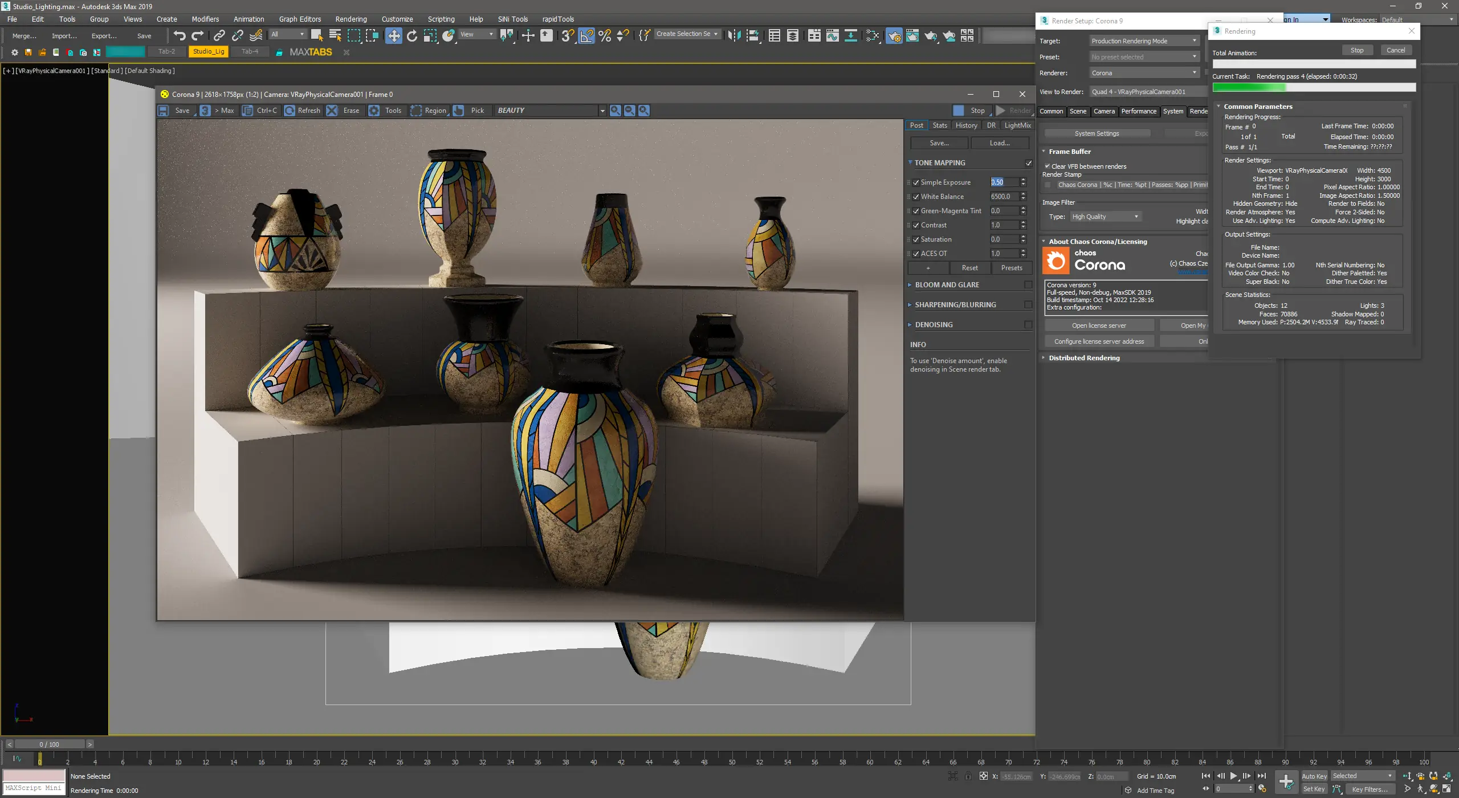Open the Rendering menu

(351, 19)
